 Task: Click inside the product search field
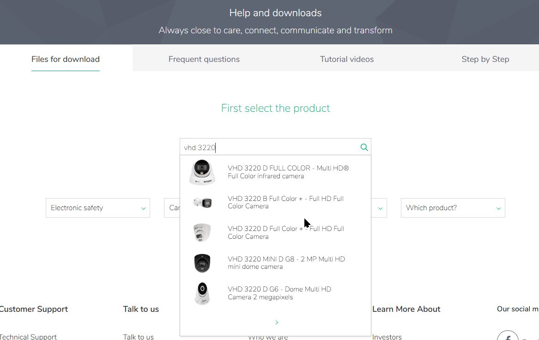pyautogui.click(x=268, y=147)
